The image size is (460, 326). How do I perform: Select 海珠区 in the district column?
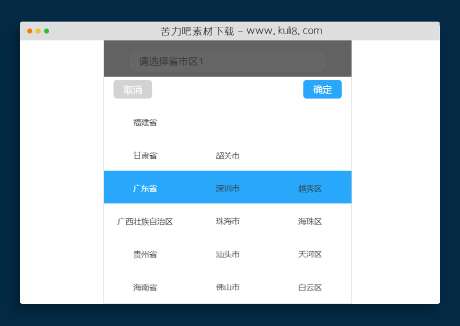[x=310, y=221]
